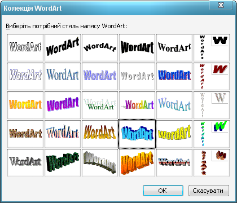The width and height of the screenshot is (237, 203).
Task: Pick the black arched WordArt style
Action: [x=100, y=47]
